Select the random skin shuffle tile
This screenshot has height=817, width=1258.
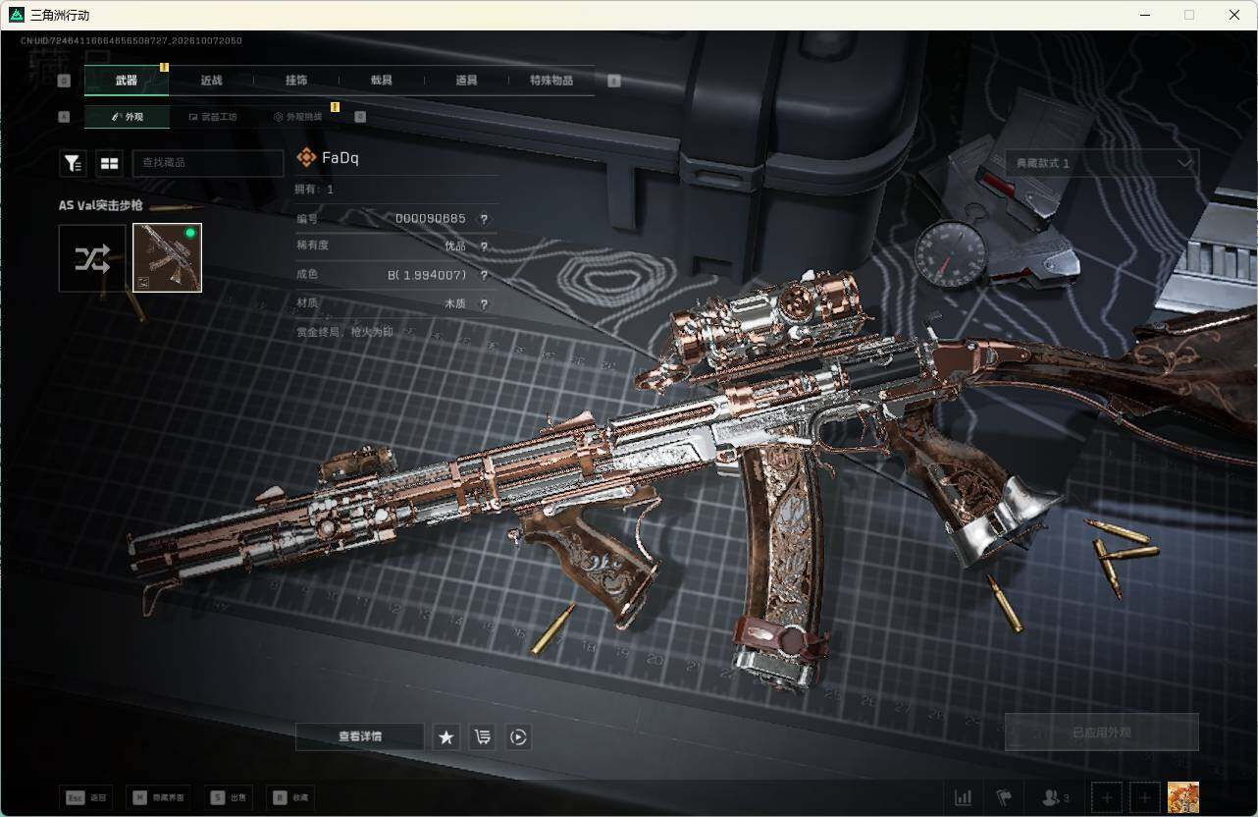pos(92,258)
